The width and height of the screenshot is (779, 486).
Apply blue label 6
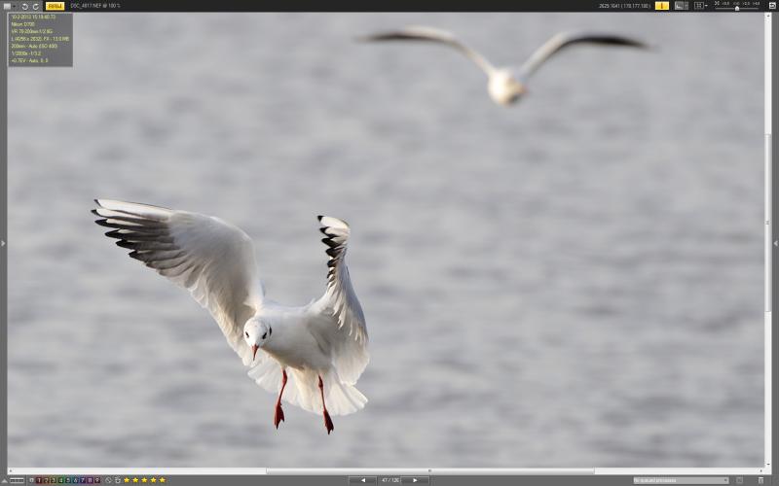point(76,480)
